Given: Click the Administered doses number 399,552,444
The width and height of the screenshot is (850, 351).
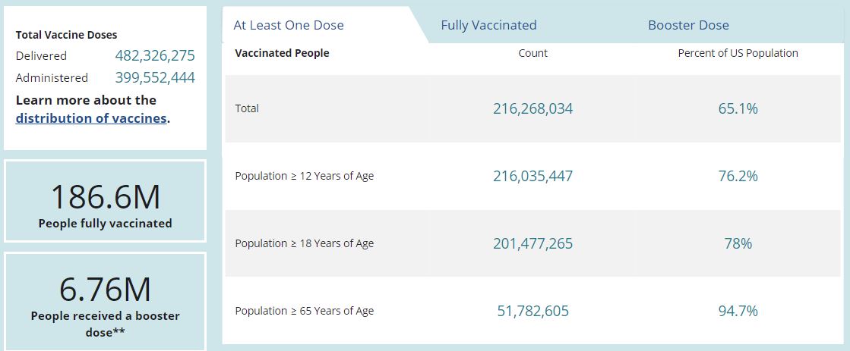Looking at the screenshot, I should click(x=155, y=77).
